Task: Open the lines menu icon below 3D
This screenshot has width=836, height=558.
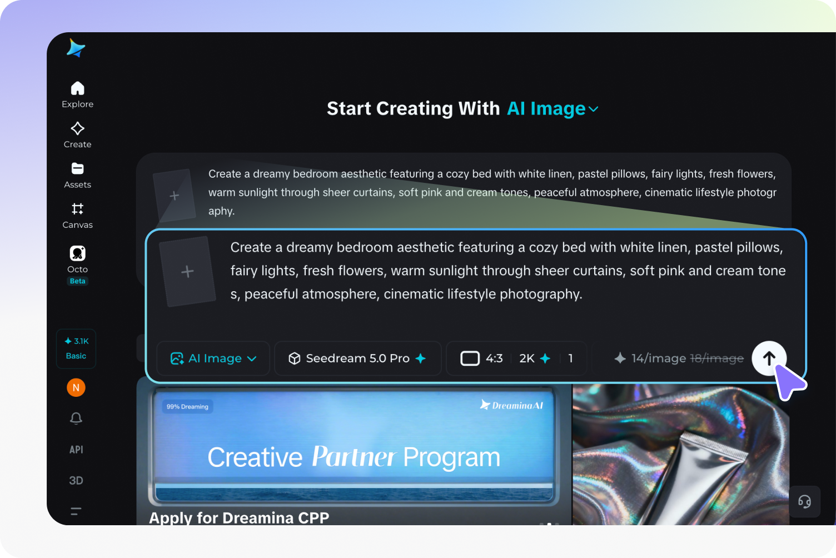Action: tap(76, 511)
